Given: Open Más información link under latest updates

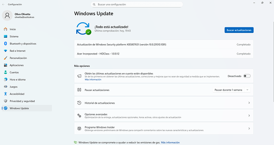Looking at the screenshot, I should (x=93, y=79).
